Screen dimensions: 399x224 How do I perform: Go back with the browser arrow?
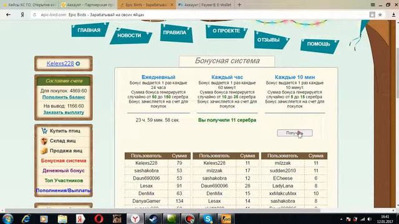click(x=8, y=15)
